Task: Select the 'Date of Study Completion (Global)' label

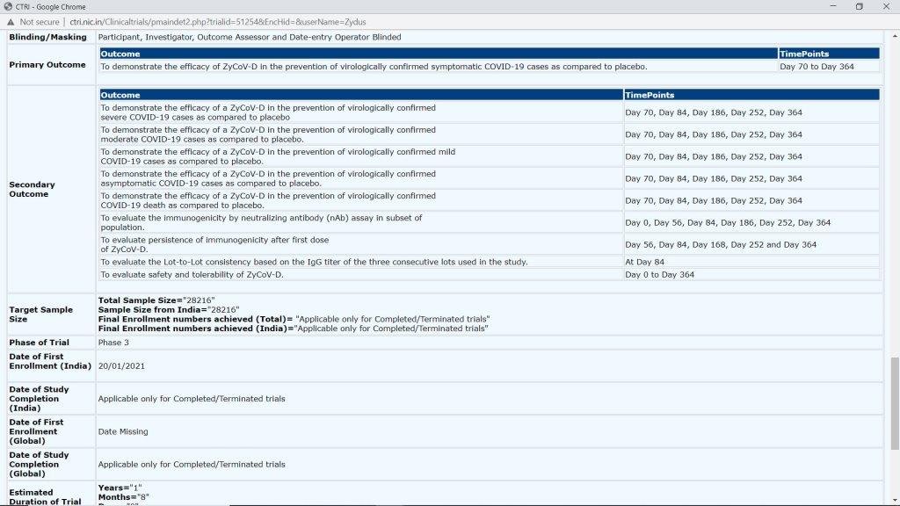Action: [39, 464]
